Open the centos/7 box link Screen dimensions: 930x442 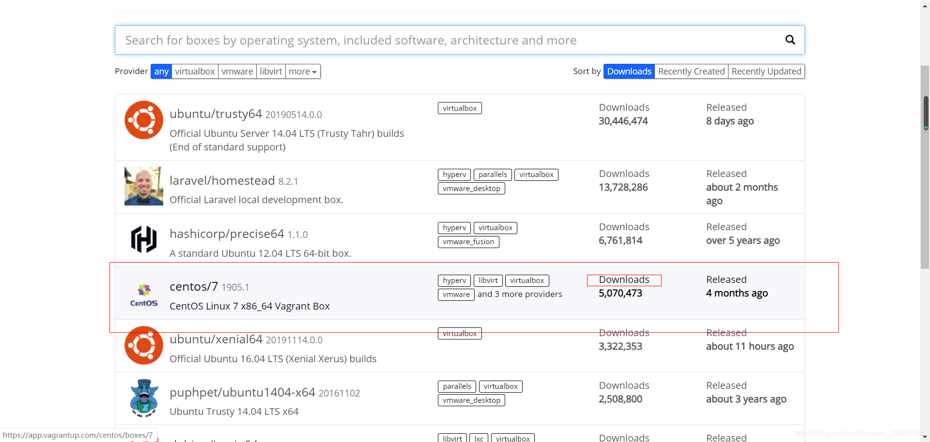point(194,286)
